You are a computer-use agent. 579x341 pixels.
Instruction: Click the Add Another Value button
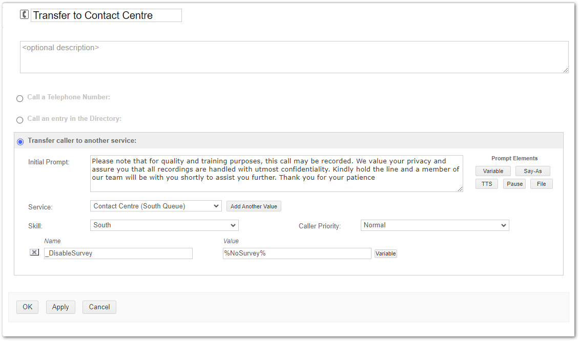click(x=254, y=206)
